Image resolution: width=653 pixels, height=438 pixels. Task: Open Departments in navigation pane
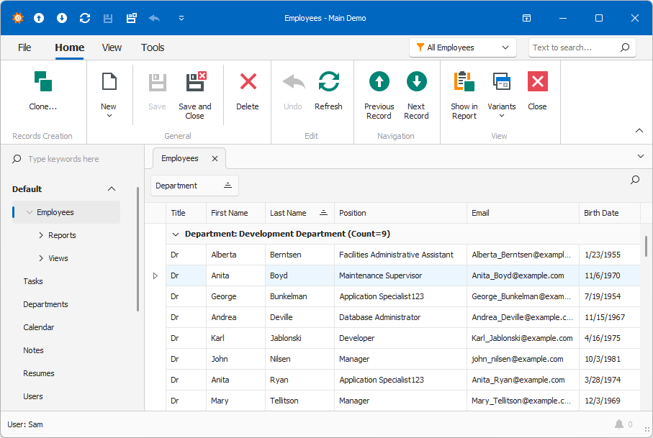tap(45, 304)
